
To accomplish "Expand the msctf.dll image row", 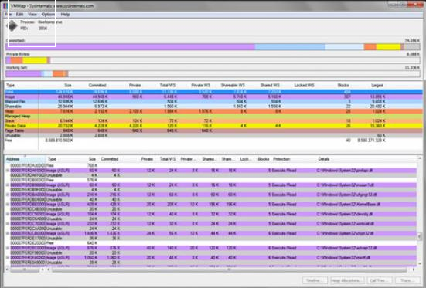I will coord(8,258).
